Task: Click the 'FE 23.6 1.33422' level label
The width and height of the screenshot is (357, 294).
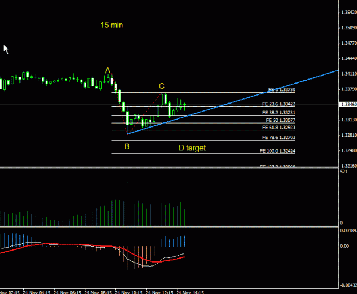Action: point(279,104)
